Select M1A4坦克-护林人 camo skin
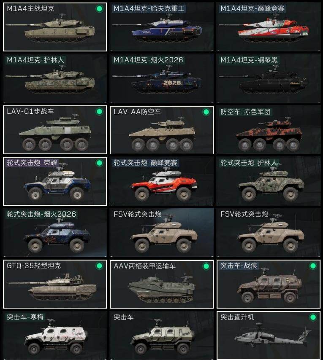The width and height of the screenshot is (323, 360). [x=55, y=78]
